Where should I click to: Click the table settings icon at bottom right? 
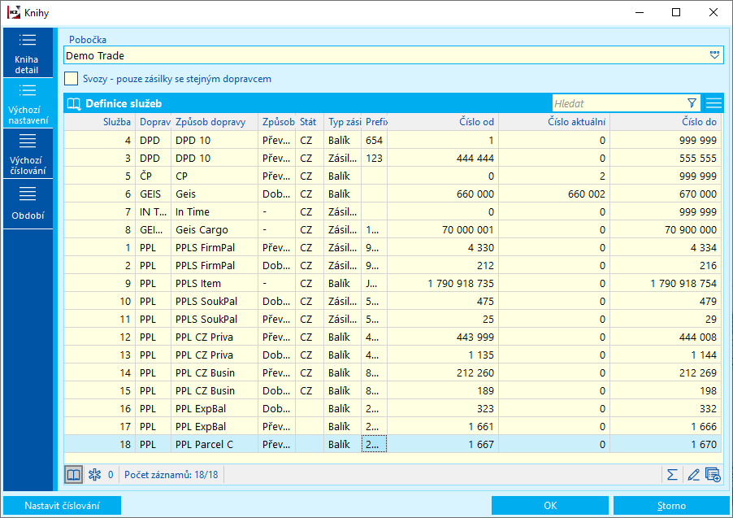coord(713,474)
